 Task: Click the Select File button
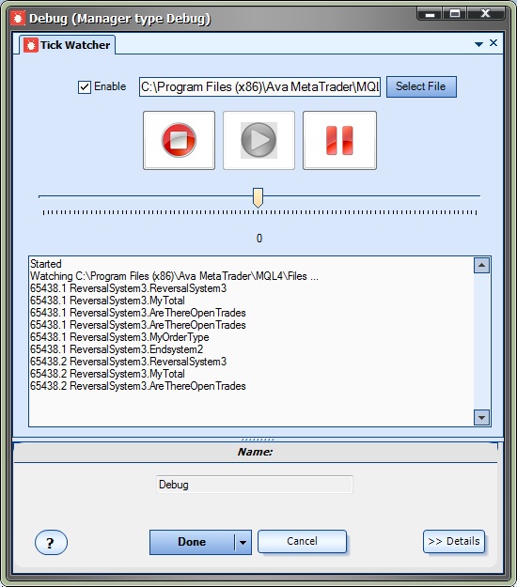[421, 86]
